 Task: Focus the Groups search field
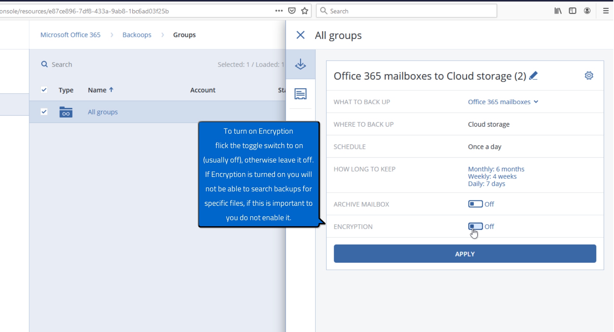pyautogui.click(x=62, y=64)
